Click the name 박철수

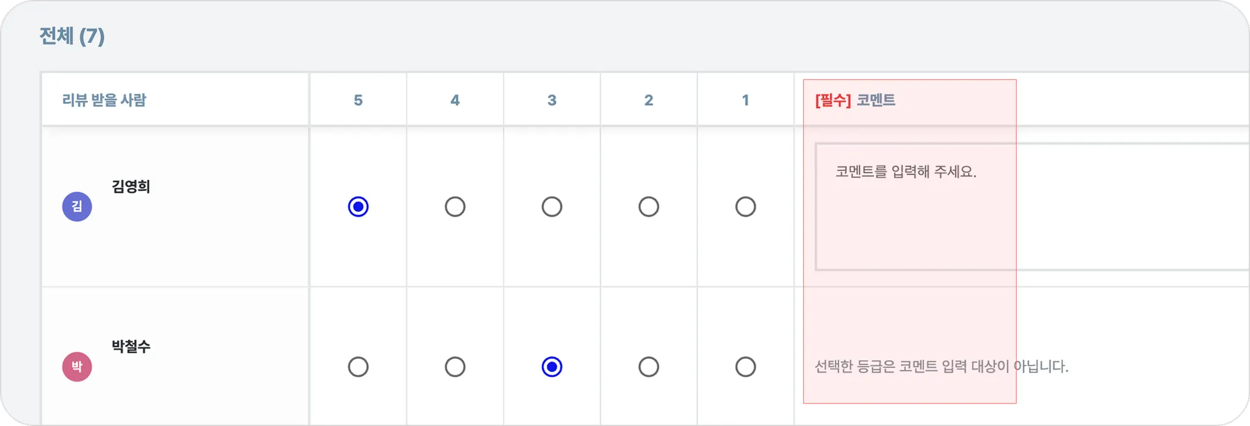(131, 347)
